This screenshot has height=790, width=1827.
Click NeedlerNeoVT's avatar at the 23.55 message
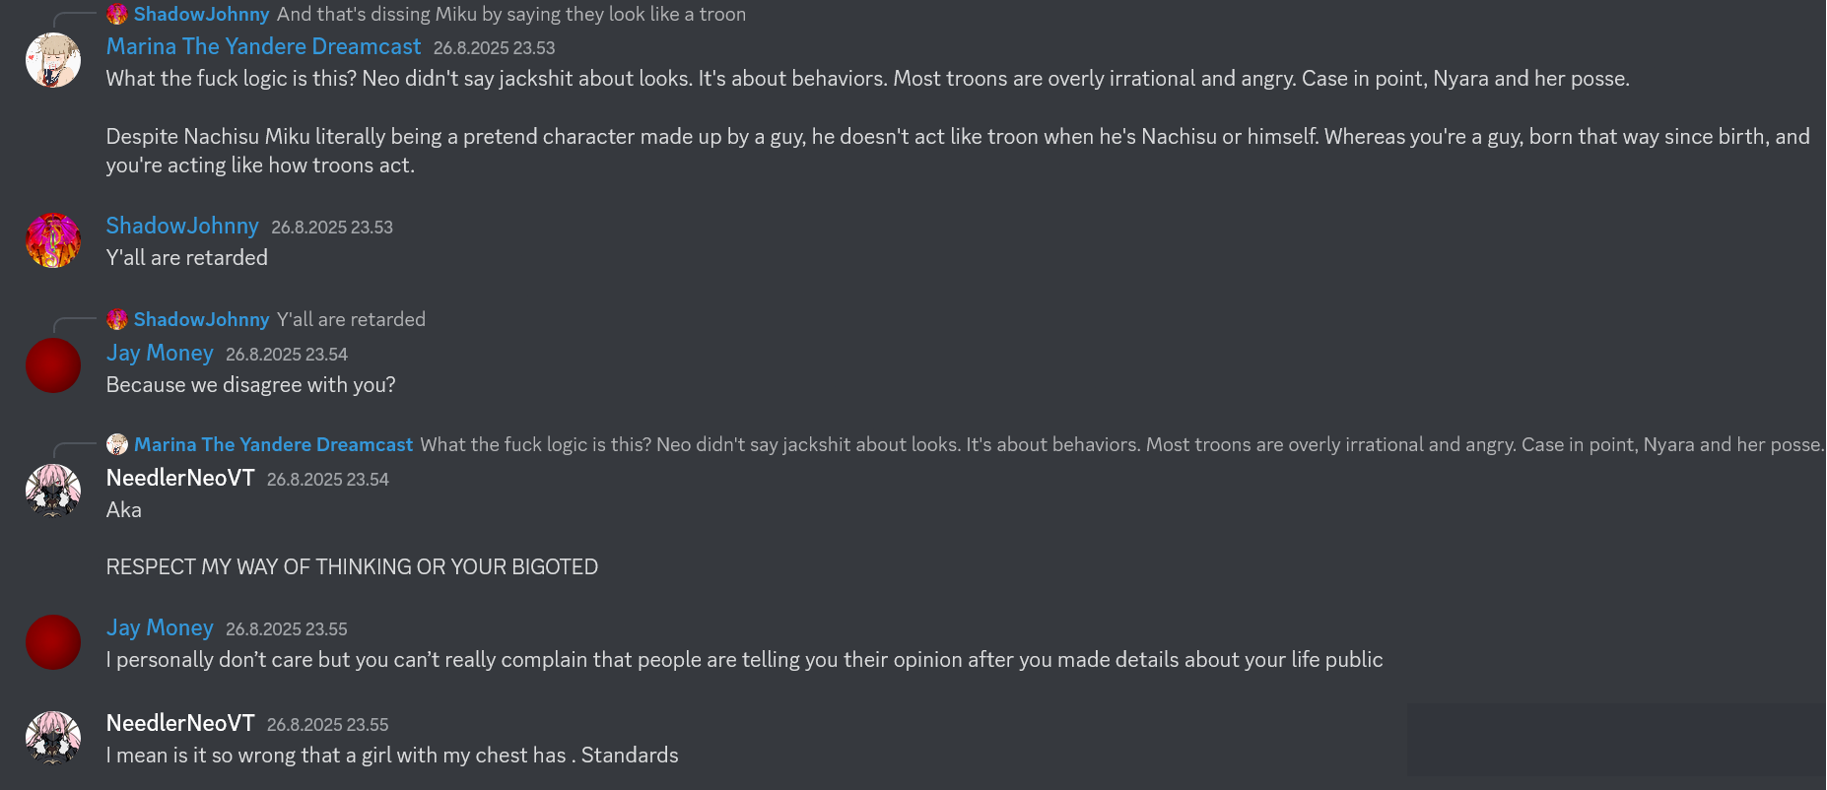53,738
